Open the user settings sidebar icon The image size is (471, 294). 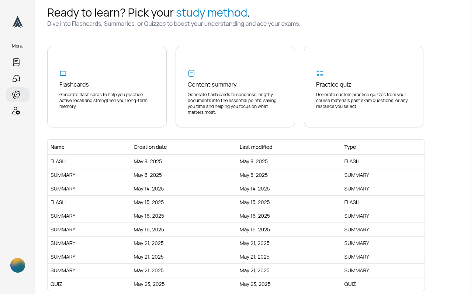[16, 111]
